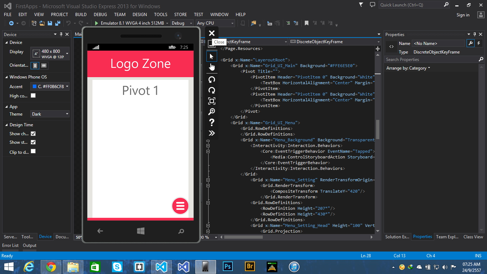Expand the Any CPU platform dropdown
The height and width of the screenshot is (274, 487).
[x=215, y=23]
